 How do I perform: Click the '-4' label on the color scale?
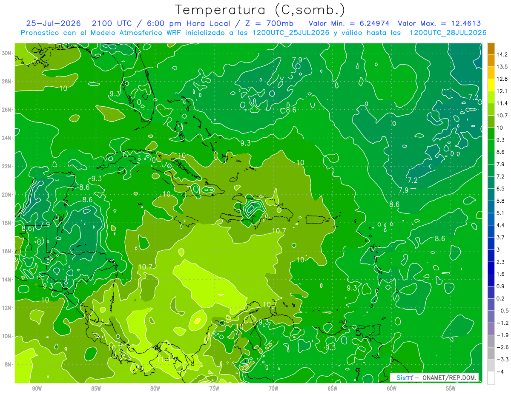500,372
